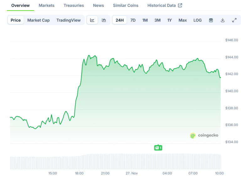Select the line chart icon

92,20
